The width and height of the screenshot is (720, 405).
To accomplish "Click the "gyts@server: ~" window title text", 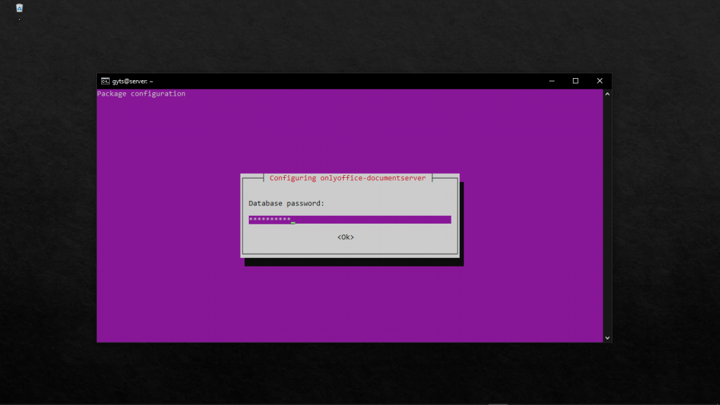I will (132, 82).
